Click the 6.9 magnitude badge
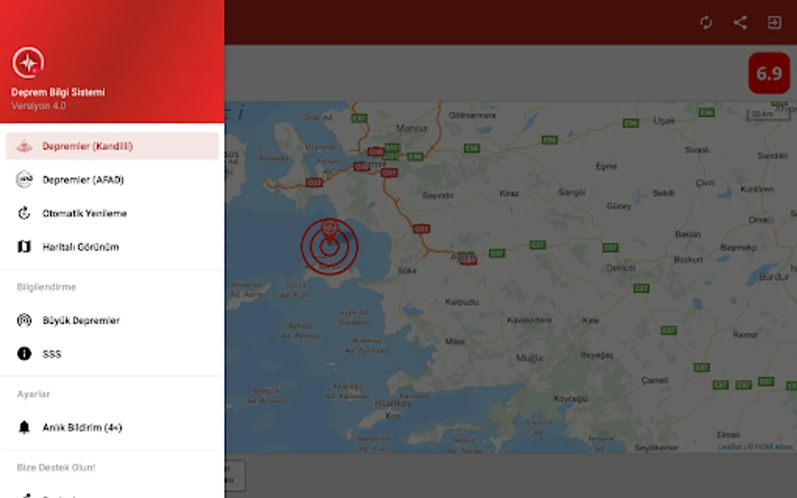The image size is (797, 498). [x=769, y=73]
